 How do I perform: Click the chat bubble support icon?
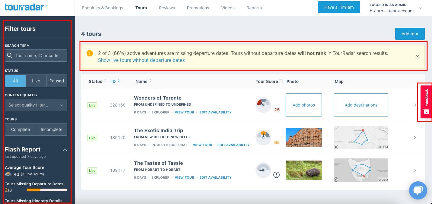coord(418,190)
